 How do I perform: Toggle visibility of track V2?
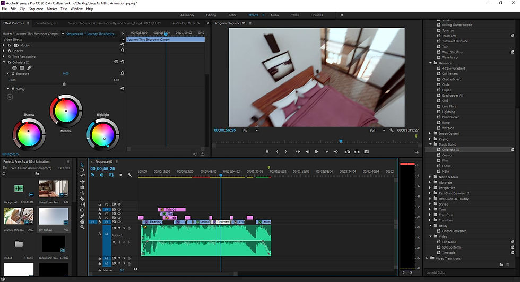click(119, 218)
